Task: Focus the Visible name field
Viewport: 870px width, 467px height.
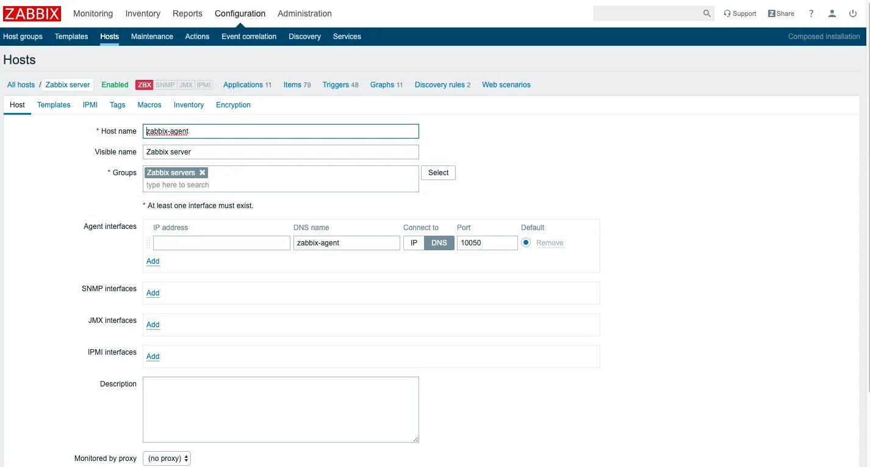Action: [x=281, y=152]
